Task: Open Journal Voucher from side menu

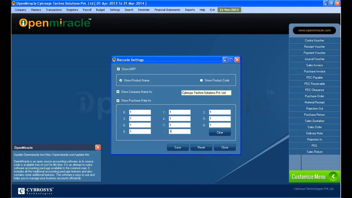Action: 314,59
